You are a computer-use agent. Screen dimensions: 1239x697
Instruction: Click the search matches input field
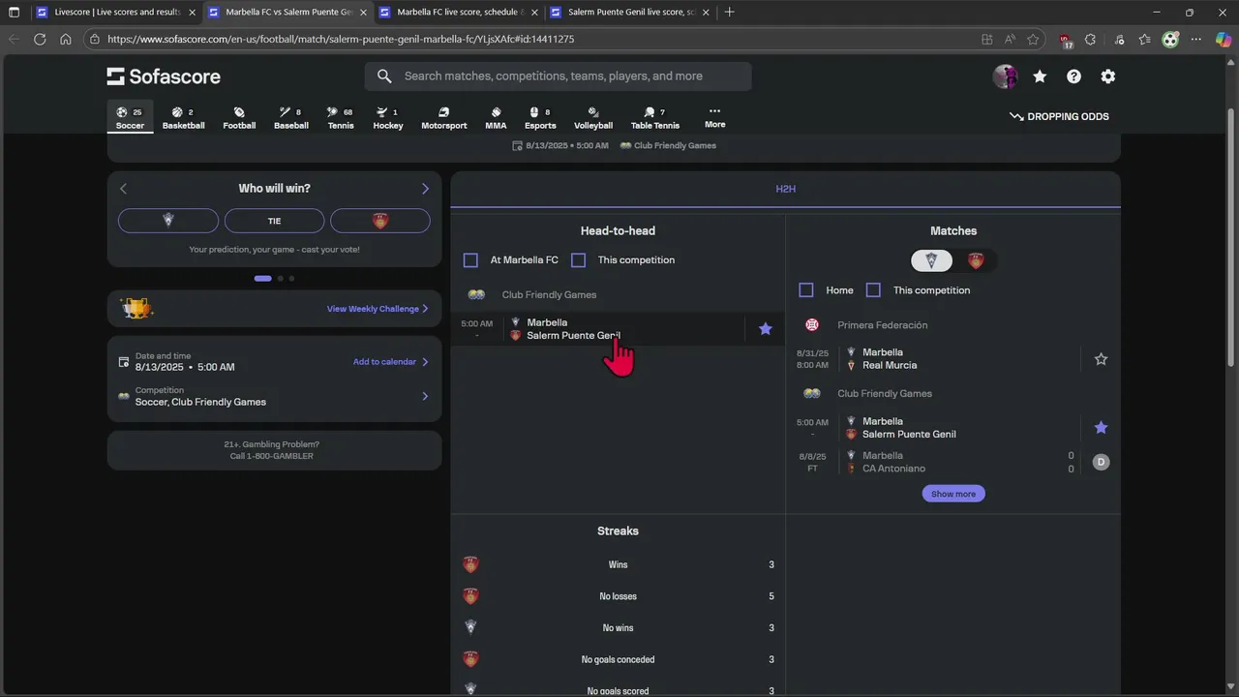(559, 76)
